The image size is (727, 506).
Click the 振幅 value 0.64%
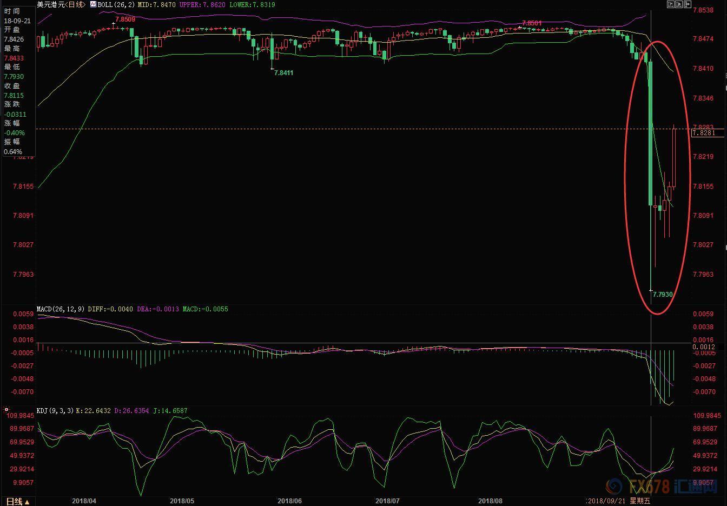point(13,152)
